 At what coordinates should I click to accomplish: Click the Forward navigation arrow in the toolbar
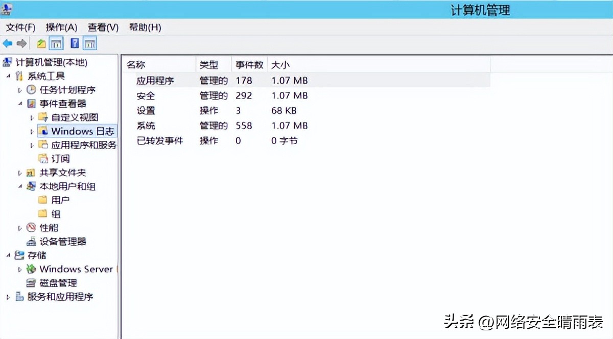tap(21, 43)
